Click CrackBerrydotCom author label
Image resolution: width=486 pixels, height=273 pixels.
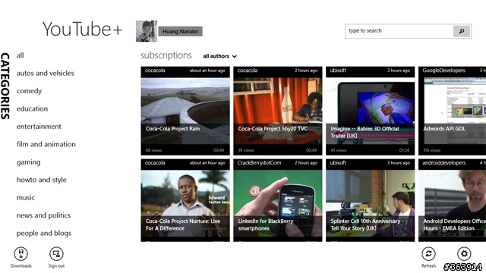click(259, 163)
